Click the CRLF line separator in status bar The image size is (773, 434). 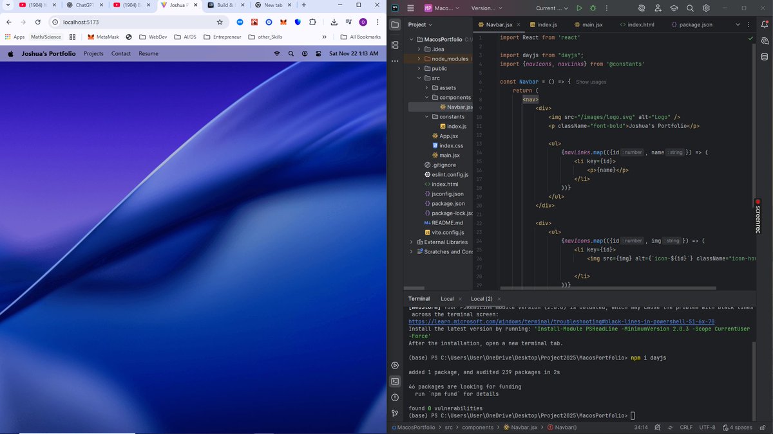point(686,427)
